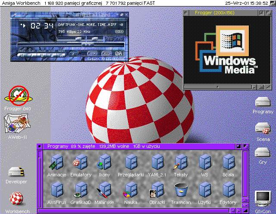Click the scroll up arrow in the Programy window

pyautogui.click(x=245, y=201)
